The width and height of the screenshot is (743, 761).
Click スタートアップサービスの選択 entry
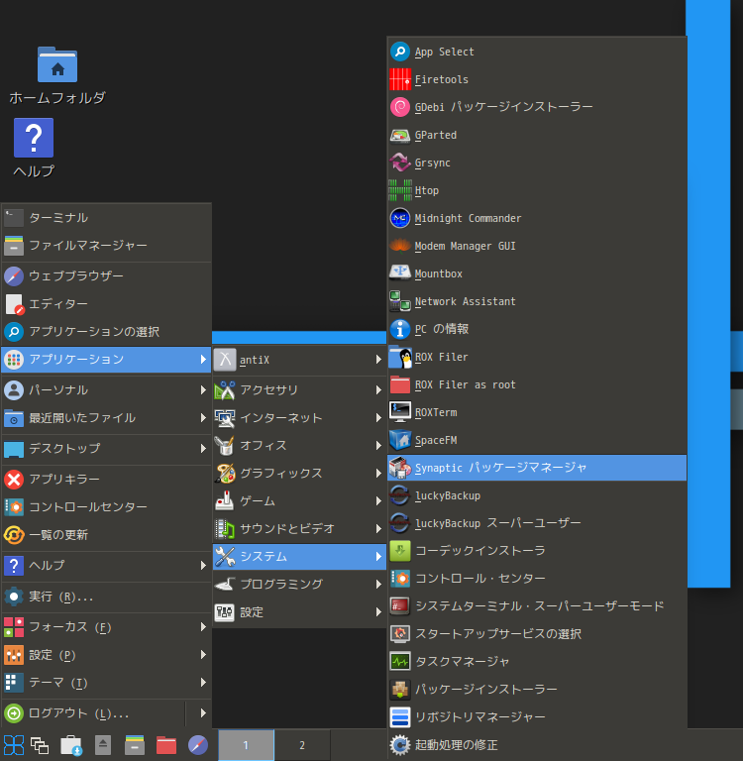537,634
